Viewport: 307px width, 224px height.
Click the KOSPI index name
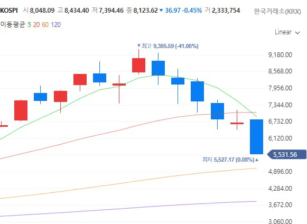9,11
